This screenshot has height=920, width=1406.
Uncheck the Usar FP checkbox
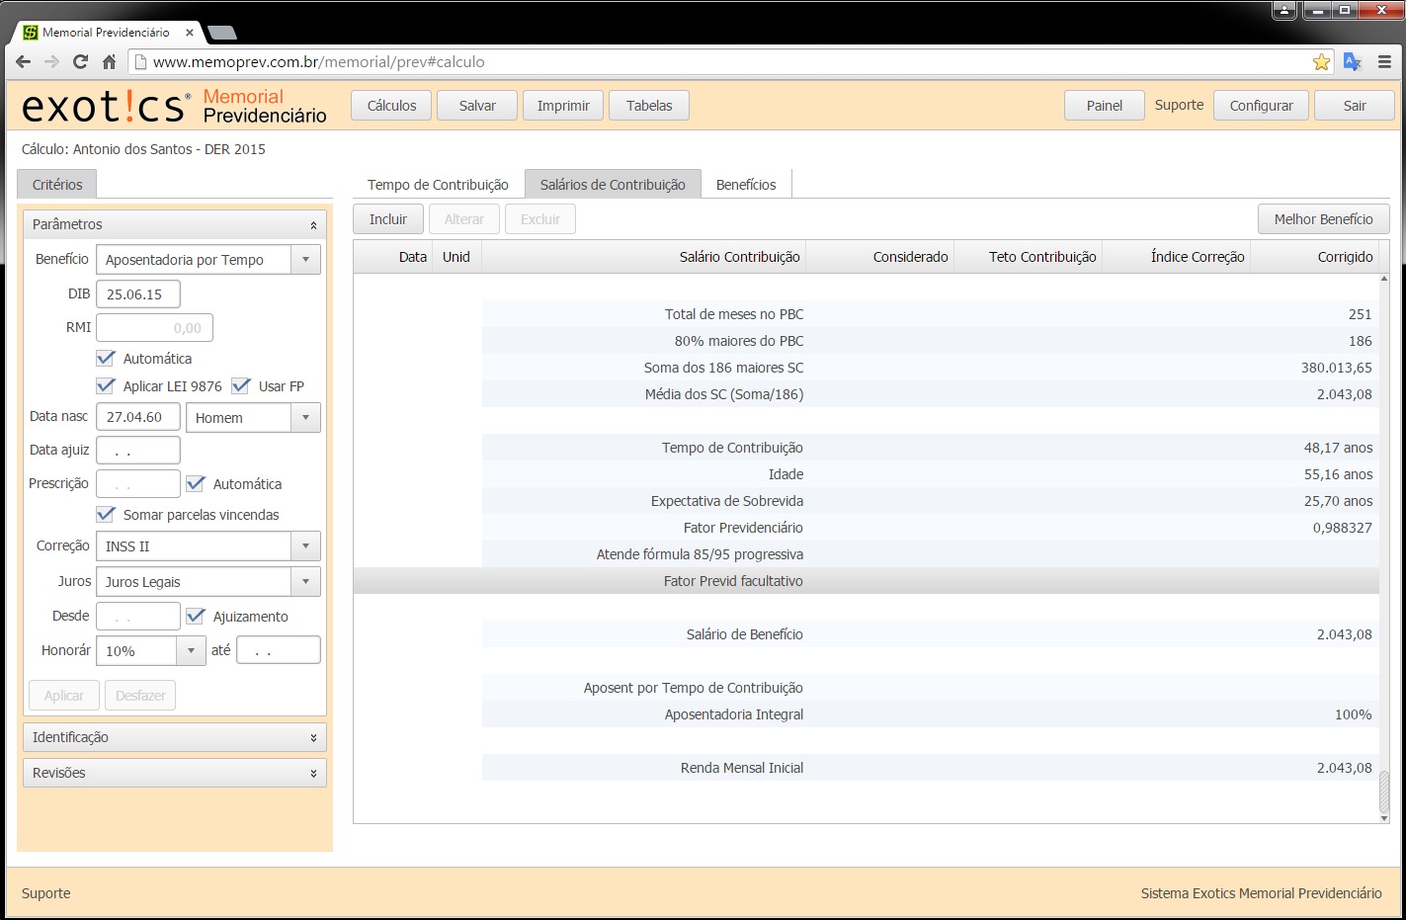(241, 385)
